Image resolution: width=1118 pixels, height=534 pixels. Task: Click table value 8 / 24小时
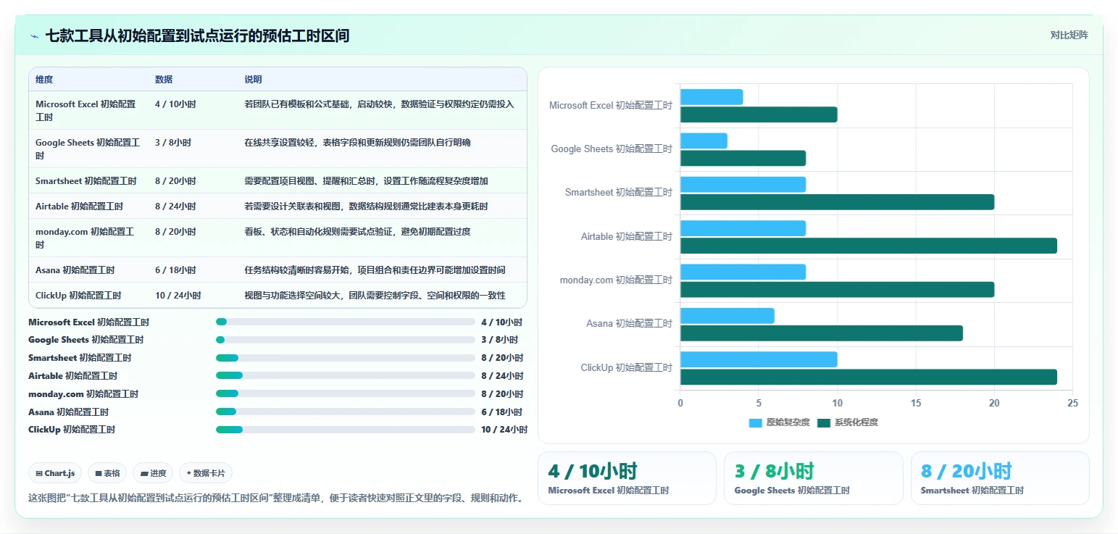click(175, 206)
